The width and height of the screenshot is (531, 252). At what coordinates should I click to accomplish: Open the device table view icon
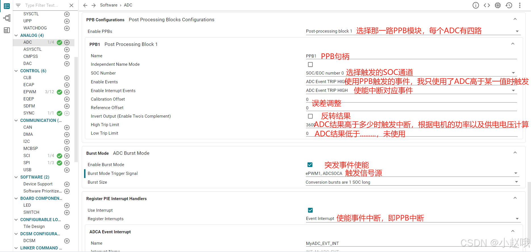(7, 30)
